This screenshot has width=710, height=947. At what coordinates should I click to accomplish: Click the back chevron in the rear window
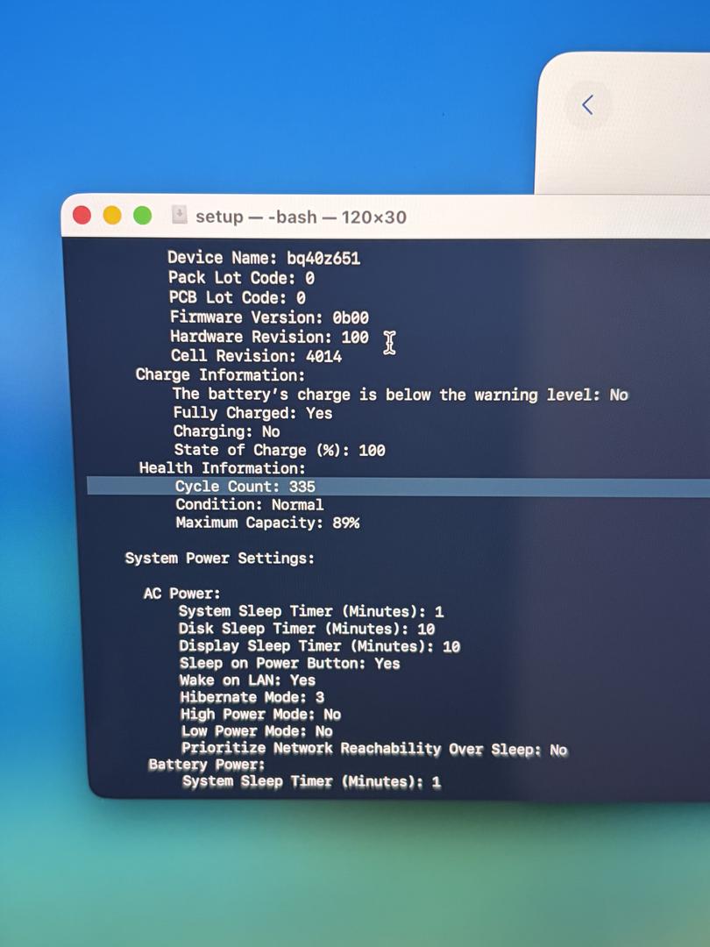(587, 105)
